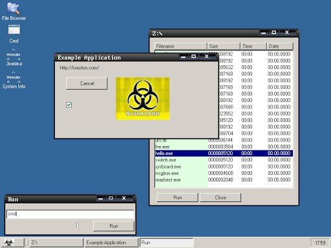Switch to Run taskbar button

167,243
